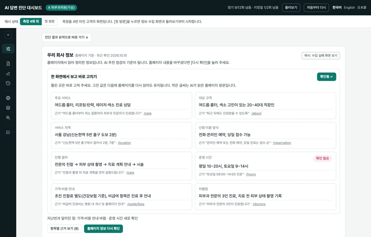Image resolution: width=371 pixels, height=237 pixels.
Task: Open the stacked layers icon in sidebar
Action: point(8,108)
